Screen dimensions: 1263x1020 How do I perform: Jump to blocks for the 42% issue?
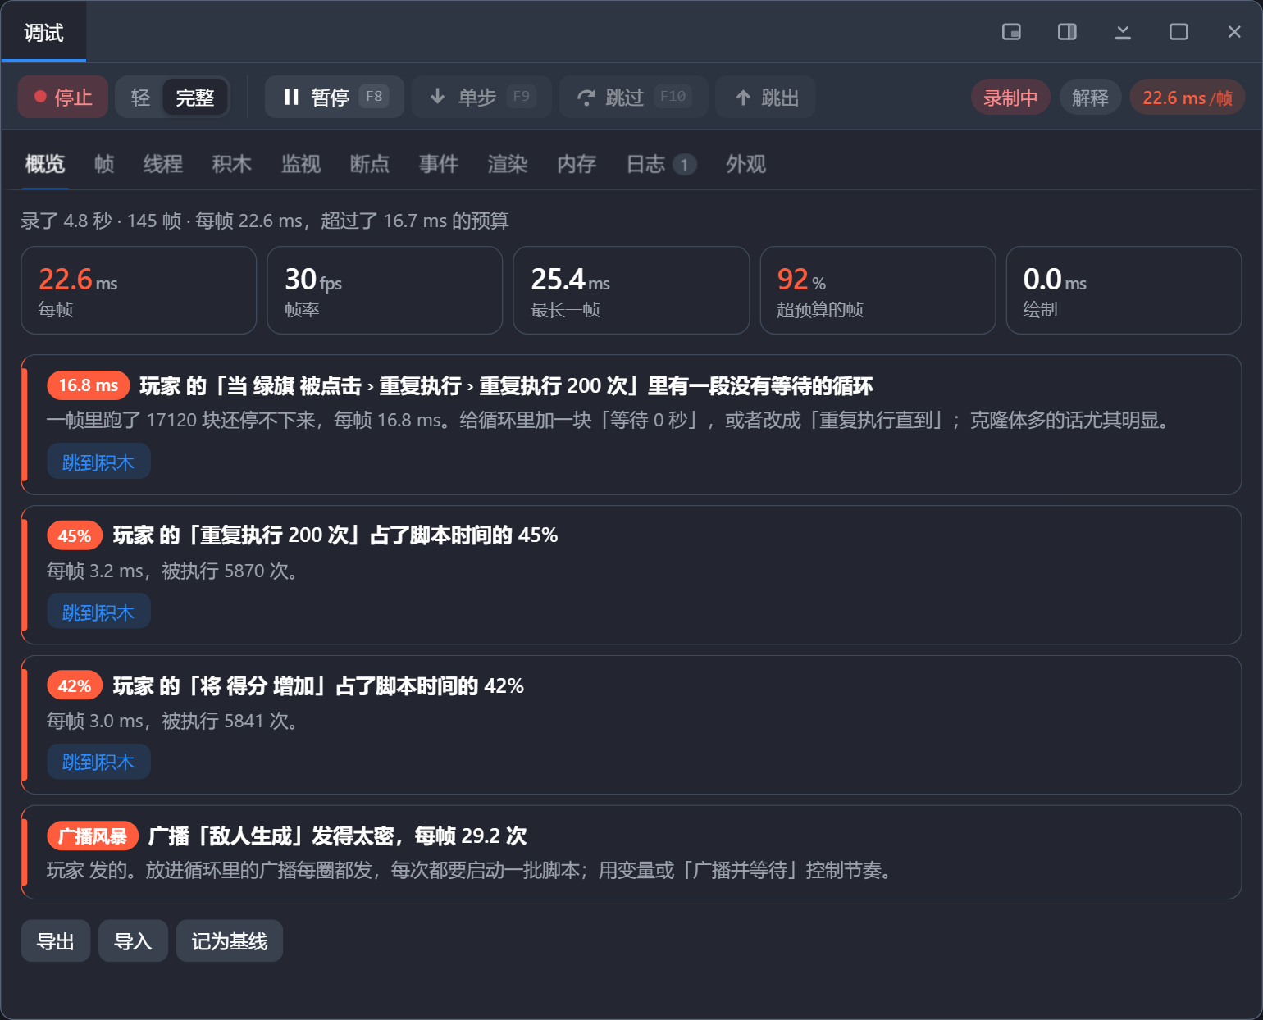(x=98, y=762)
